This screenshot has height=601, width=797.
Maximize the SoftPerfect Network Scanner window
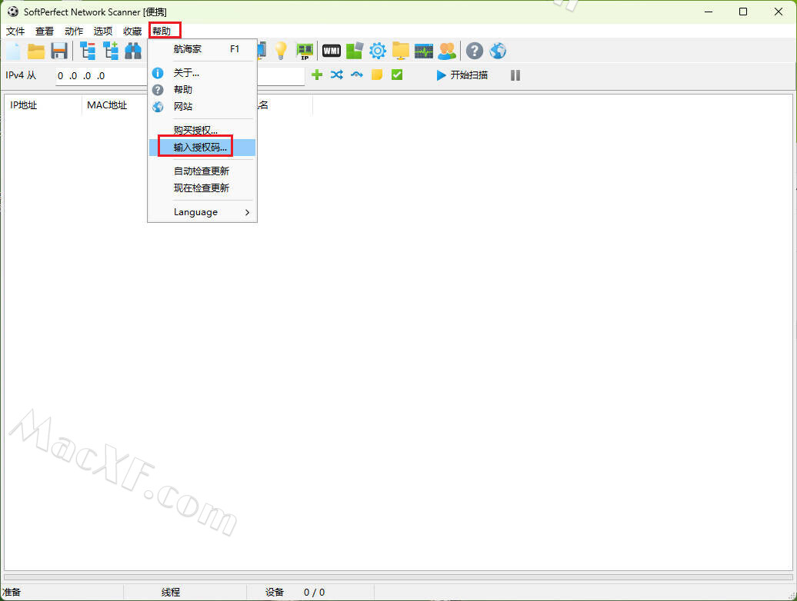click(743, 12)
